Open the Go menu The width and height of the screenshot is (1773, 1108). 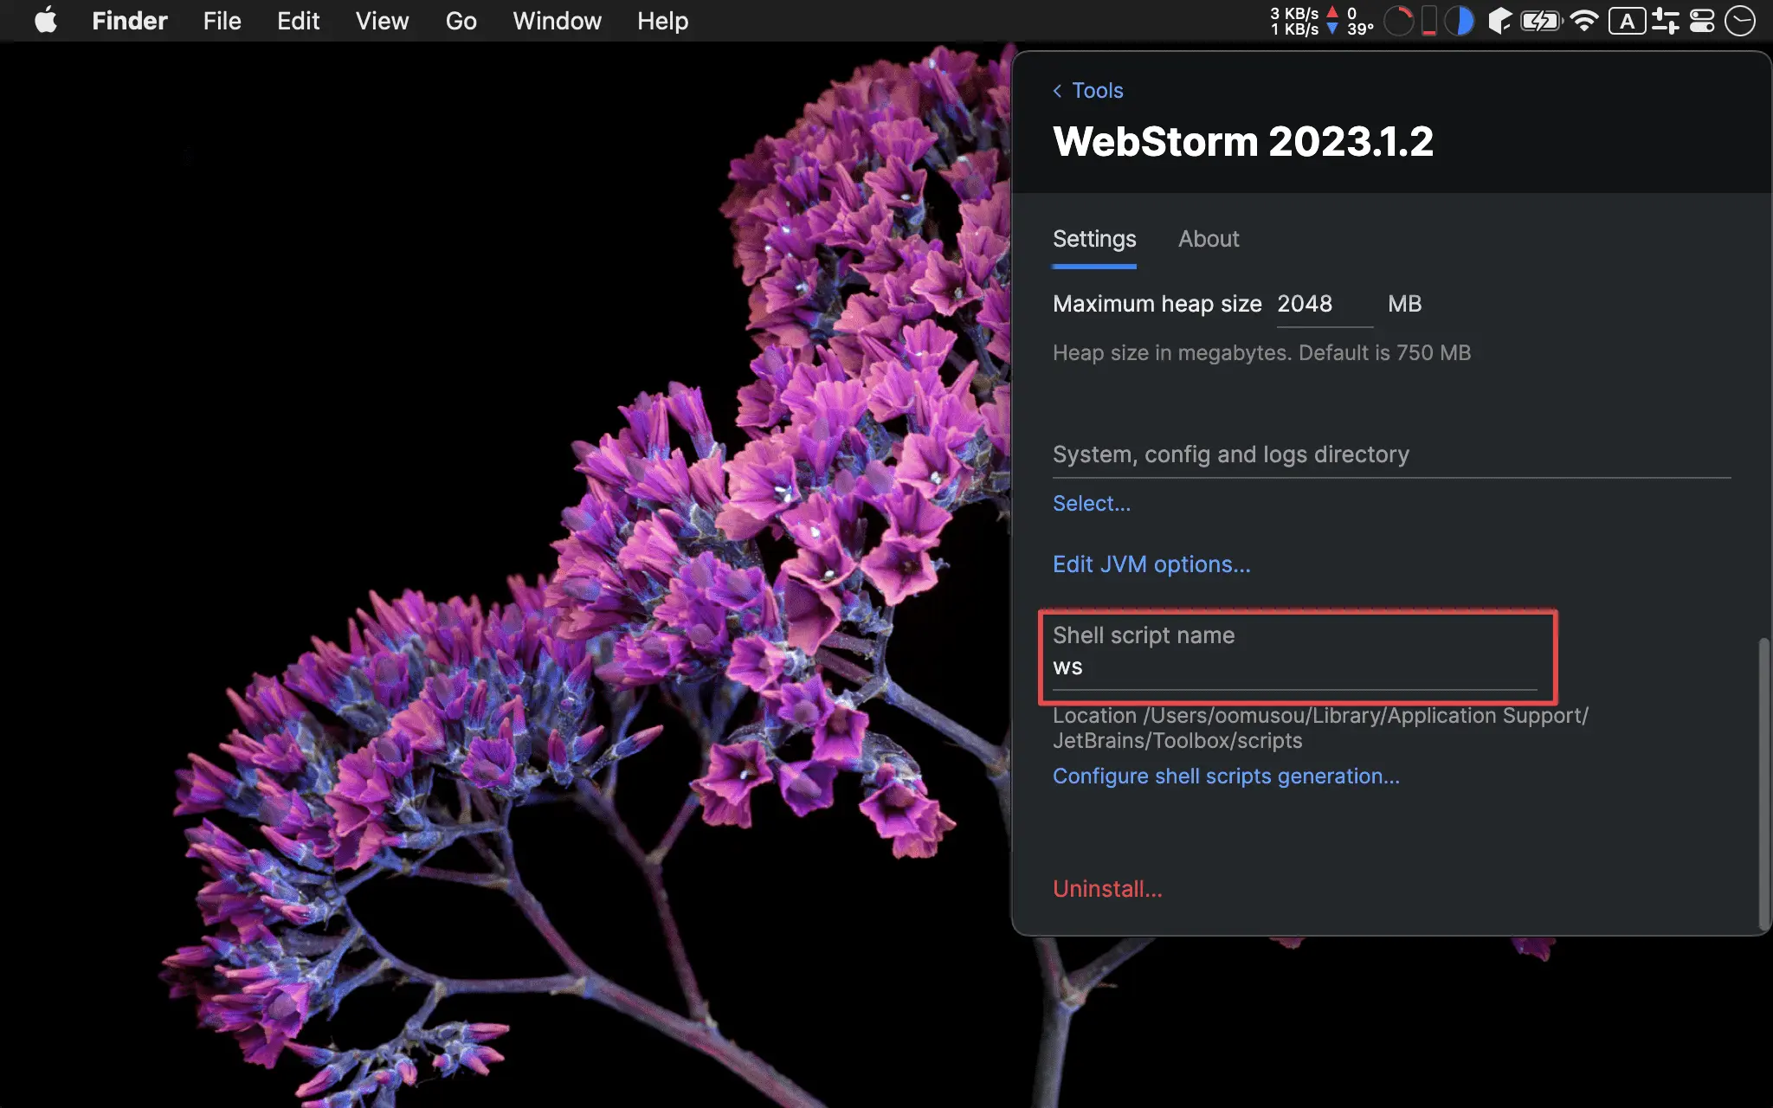pyautogui.click(x=461, y=21)
